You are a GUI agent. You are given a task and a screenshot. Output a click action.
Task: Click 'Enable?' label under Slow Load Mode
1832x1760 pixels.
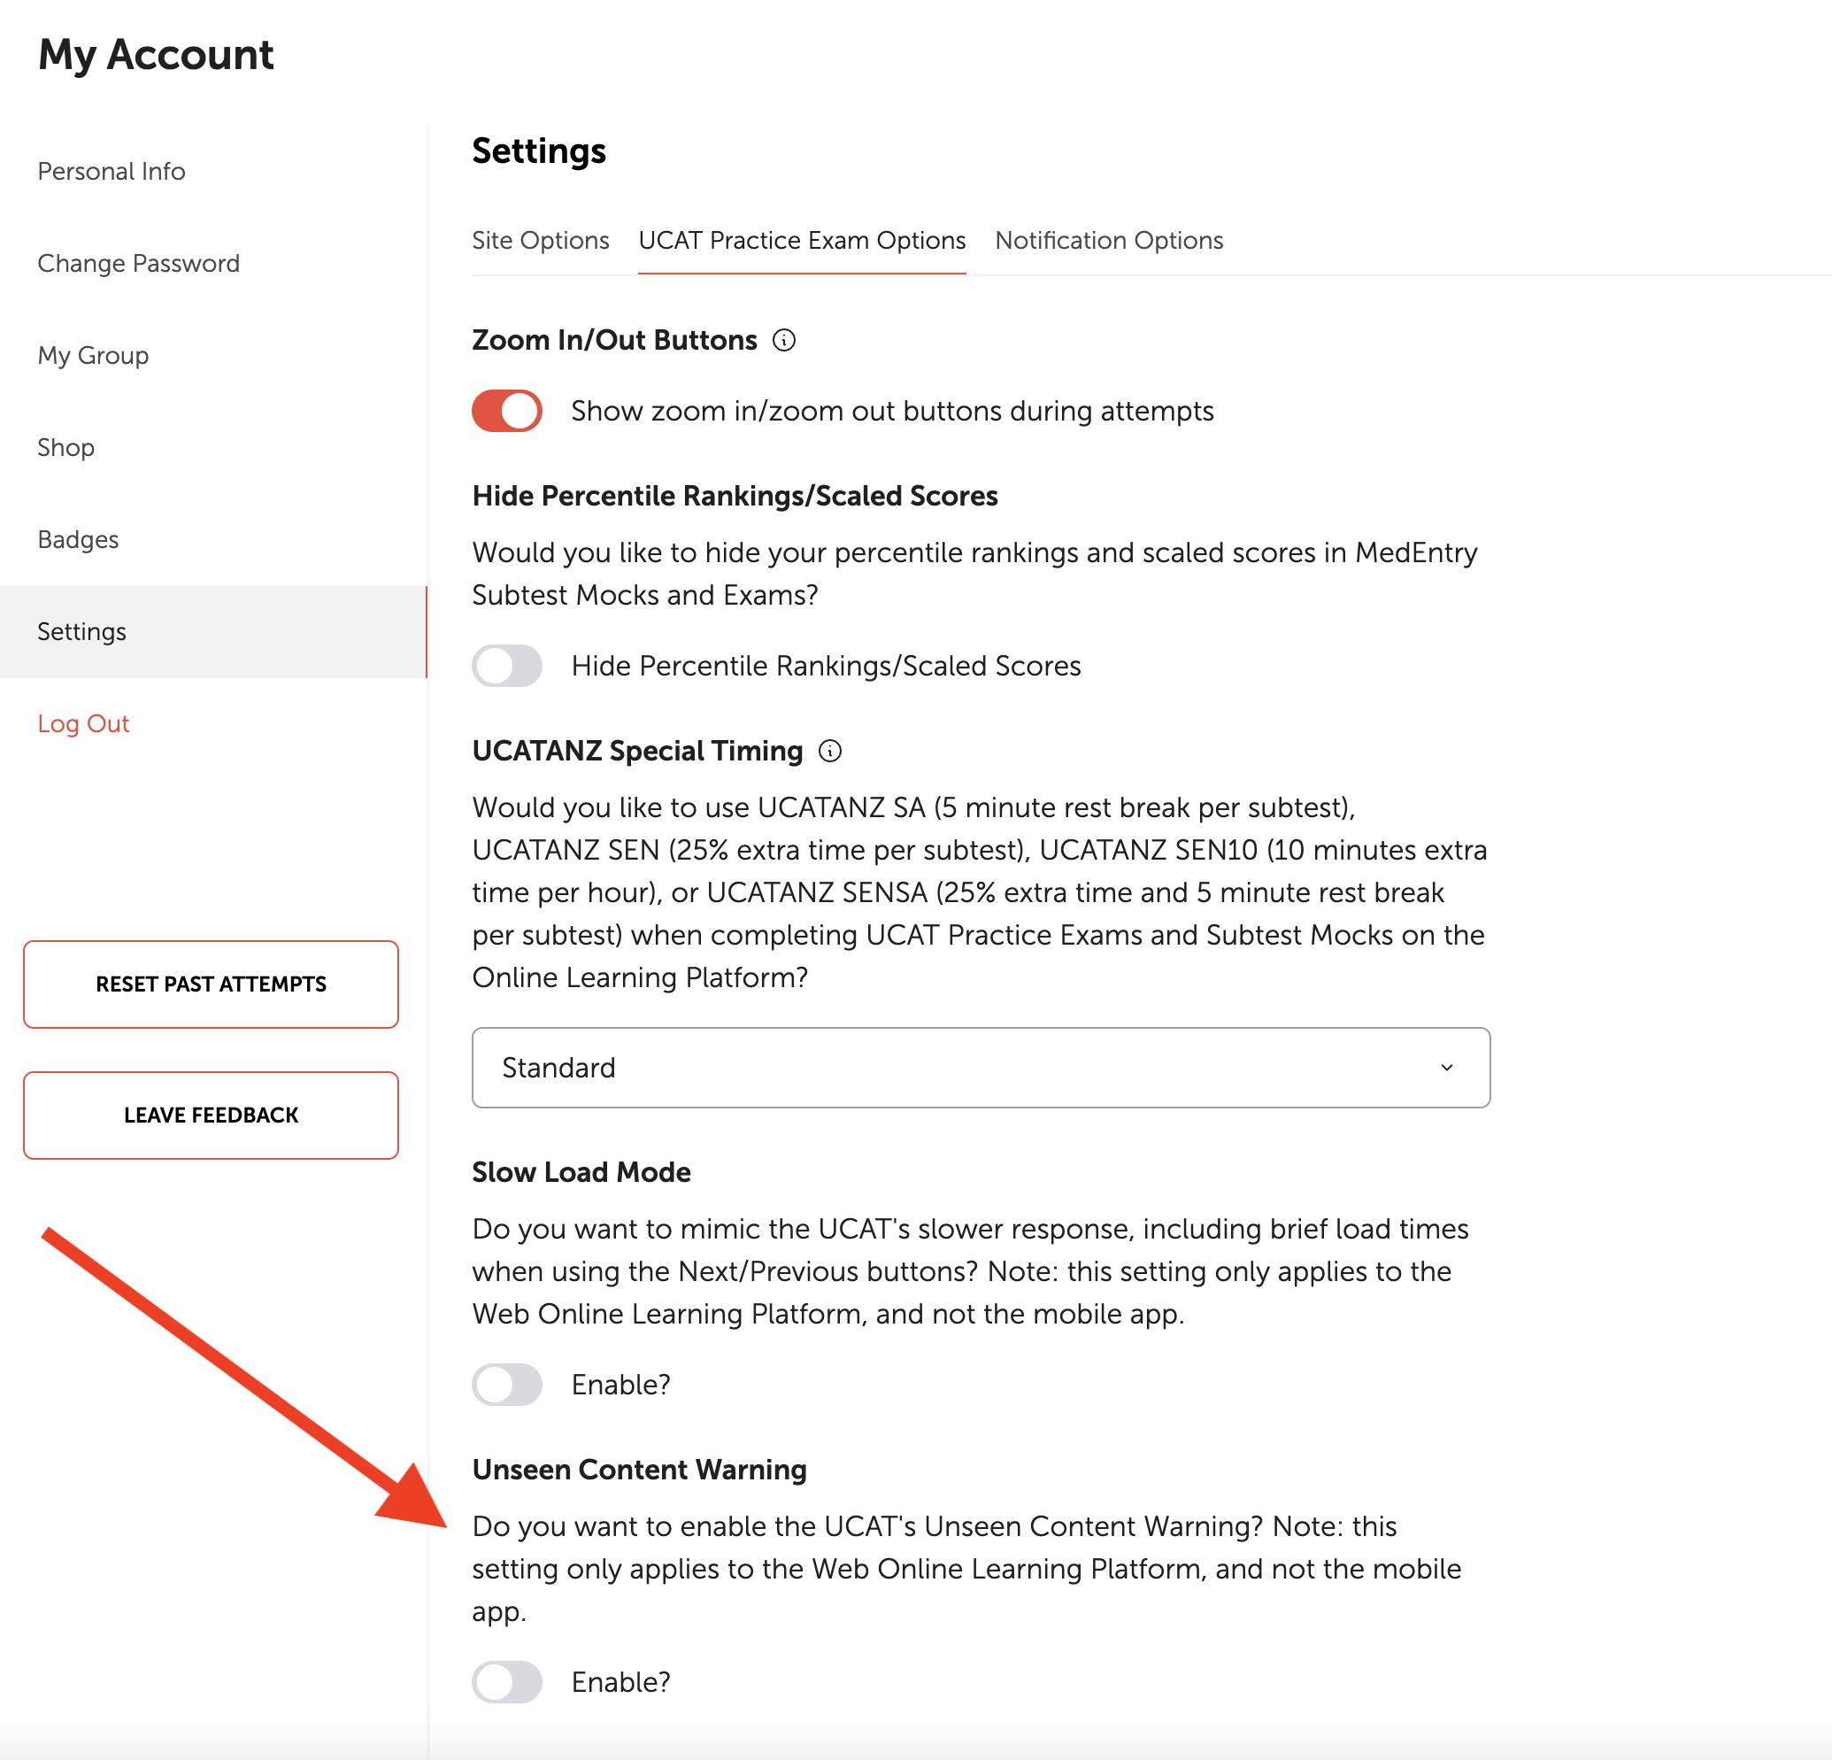(x=620, y=1384)
